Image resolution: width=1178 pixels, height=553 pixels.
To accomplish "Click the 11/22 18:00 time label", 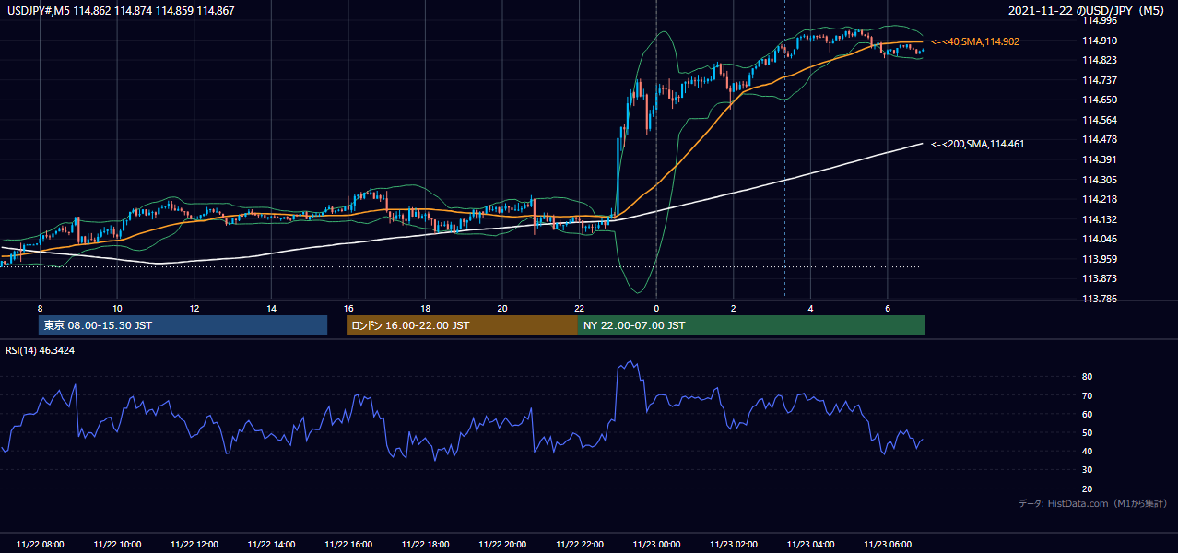I will (x=426, y=545).
